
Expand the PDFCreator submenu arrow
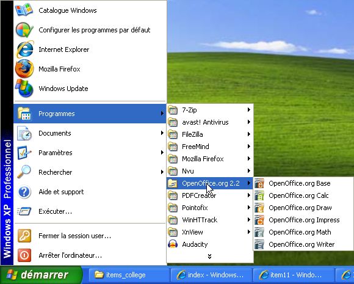pos(249,195)
